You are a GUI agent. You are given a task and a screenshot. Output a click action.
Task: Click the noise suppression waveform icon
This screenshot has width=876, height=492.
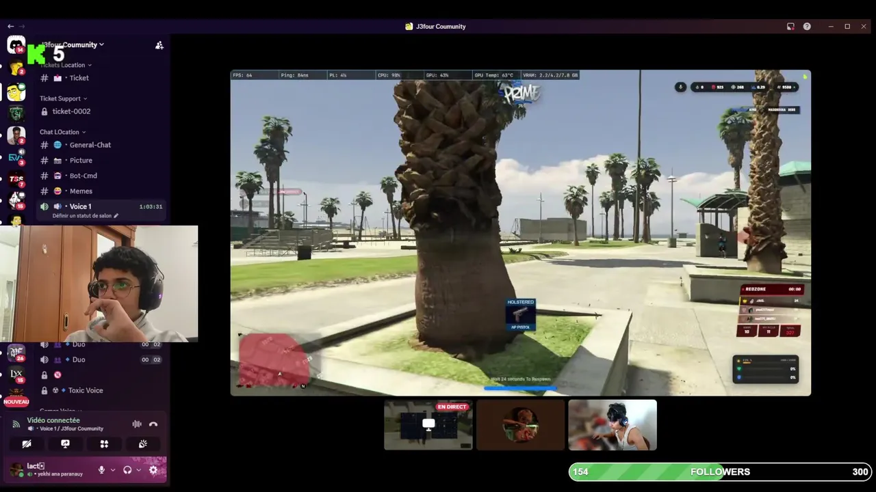(x=137, y=424)
